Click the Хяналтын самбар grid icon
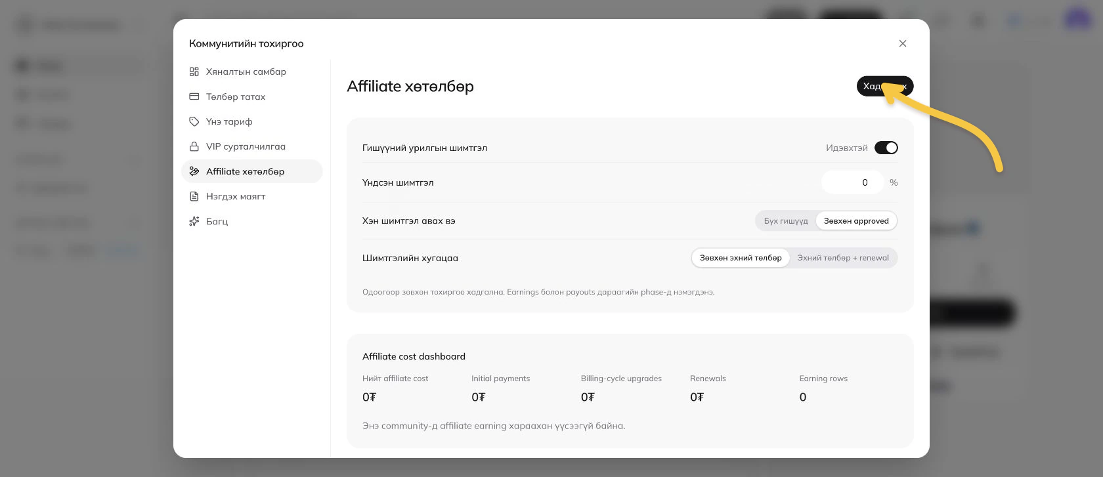Screen dimensions: 1103x477 point(194,72)
